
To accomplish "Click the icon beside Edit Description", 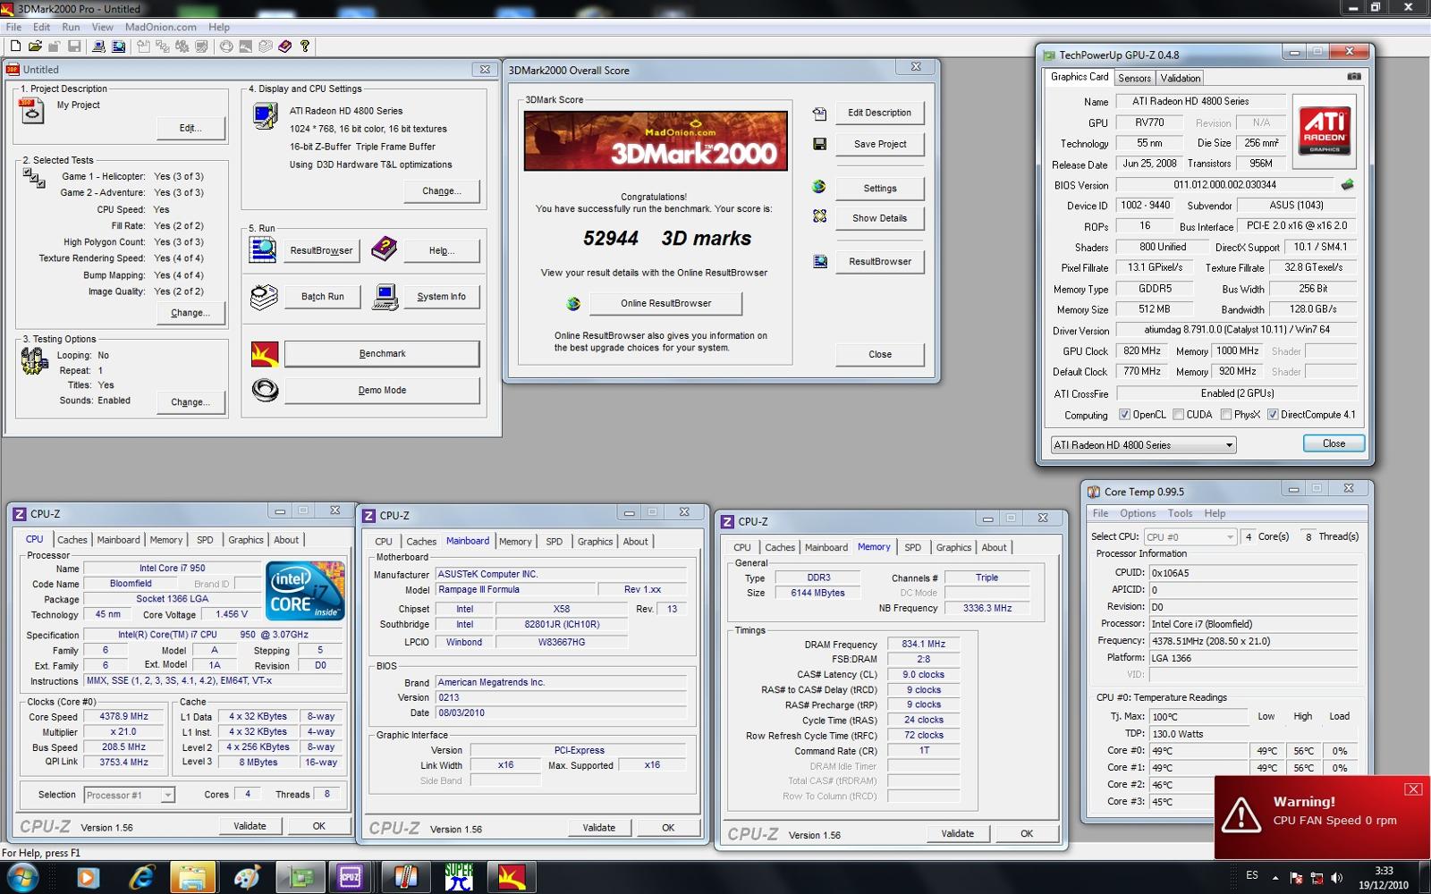I will [819, 114].
